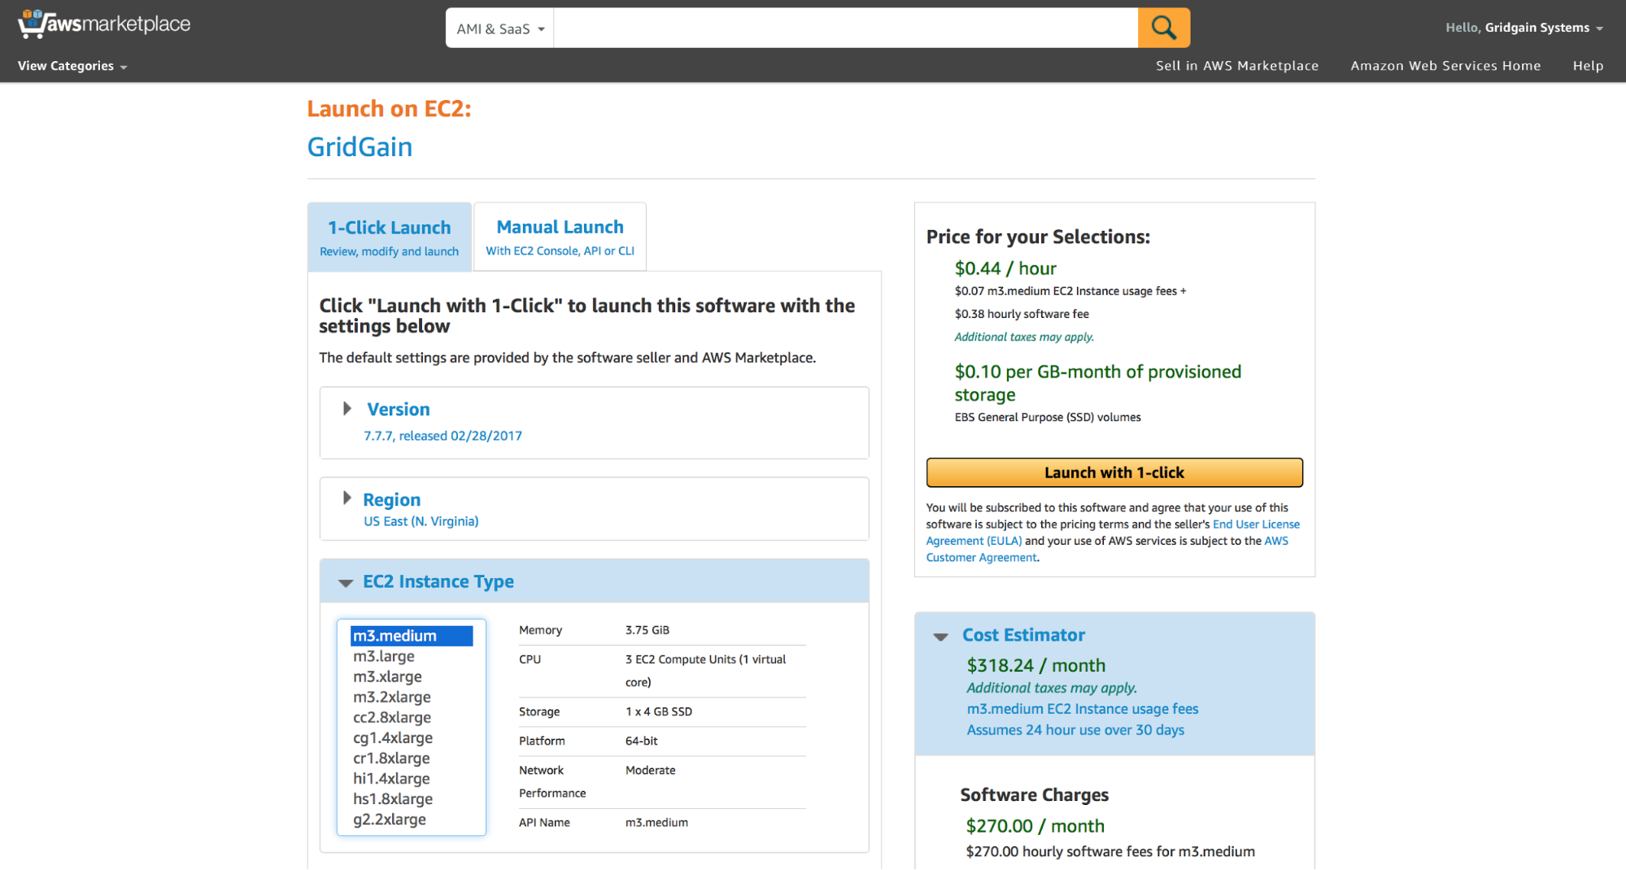Image resolution: width=1626 pixels, height=870 pixels.
Task: Click version text 7.7.7, released 02/28/2017
Action: tap(443, 436)
